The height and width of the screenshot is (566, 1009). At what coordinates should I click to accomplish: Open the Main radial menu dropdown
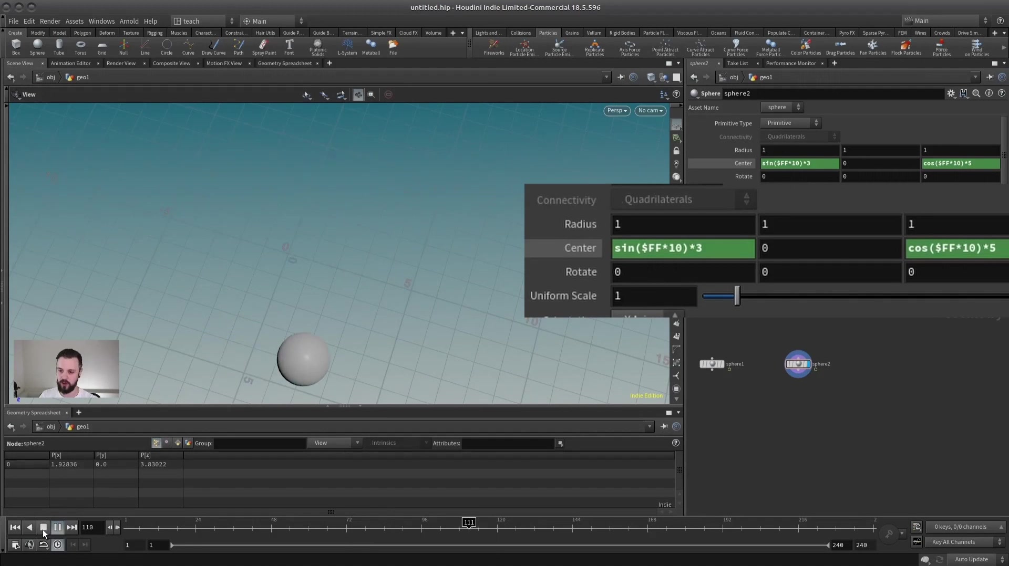[272, 21]
